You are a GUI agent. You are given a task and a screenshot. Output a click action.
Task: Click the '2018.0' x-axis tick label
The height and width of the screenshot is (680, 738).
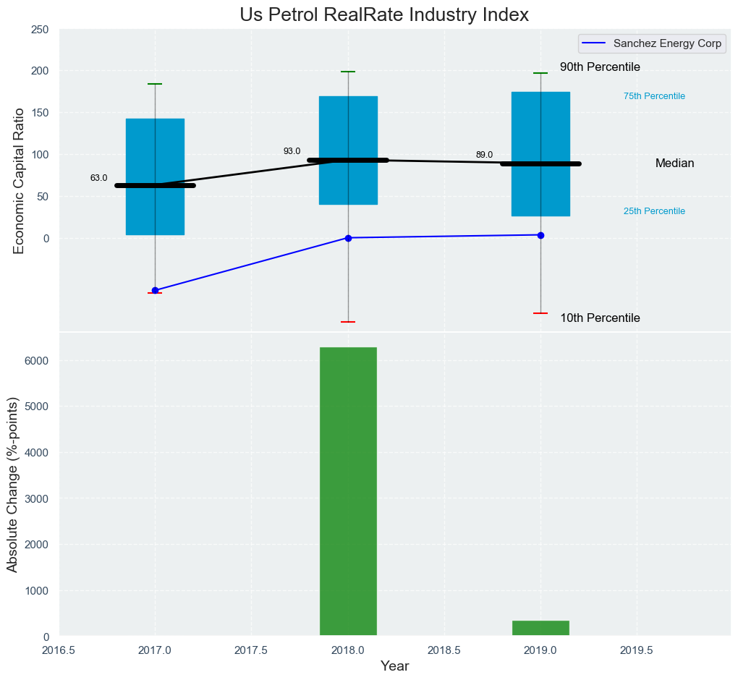click(348, 650)
